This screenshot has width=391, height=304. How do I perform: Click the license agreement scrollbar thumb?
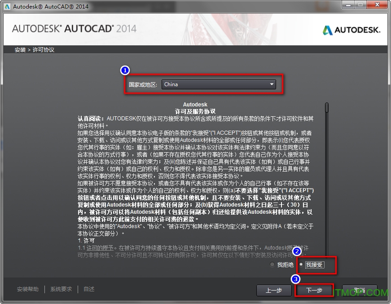pos(327,107)
